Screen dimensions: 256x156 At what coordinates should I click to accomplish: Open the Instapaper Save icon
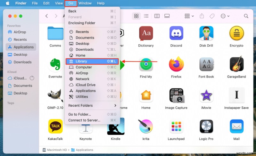coord(236,95)
